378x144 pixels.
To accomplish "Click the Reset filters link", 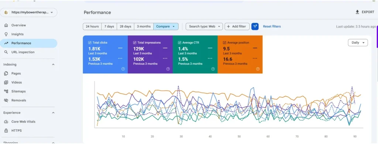I will (x=272, y=27).
